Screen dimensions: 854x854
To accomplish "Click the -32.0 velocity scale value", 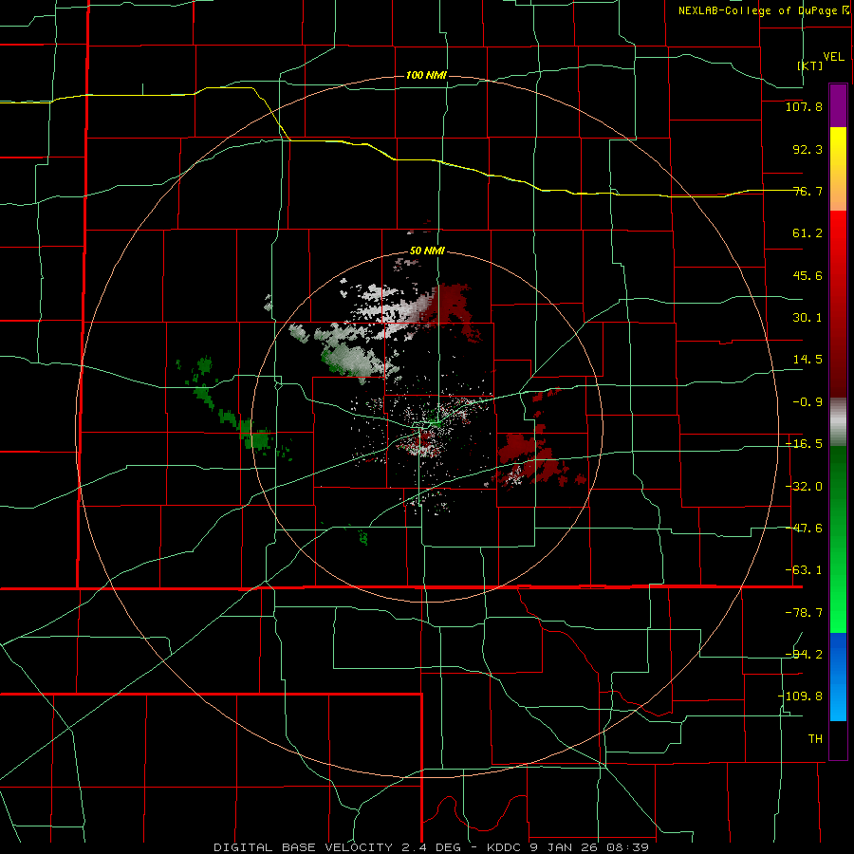I will (804, 487).
